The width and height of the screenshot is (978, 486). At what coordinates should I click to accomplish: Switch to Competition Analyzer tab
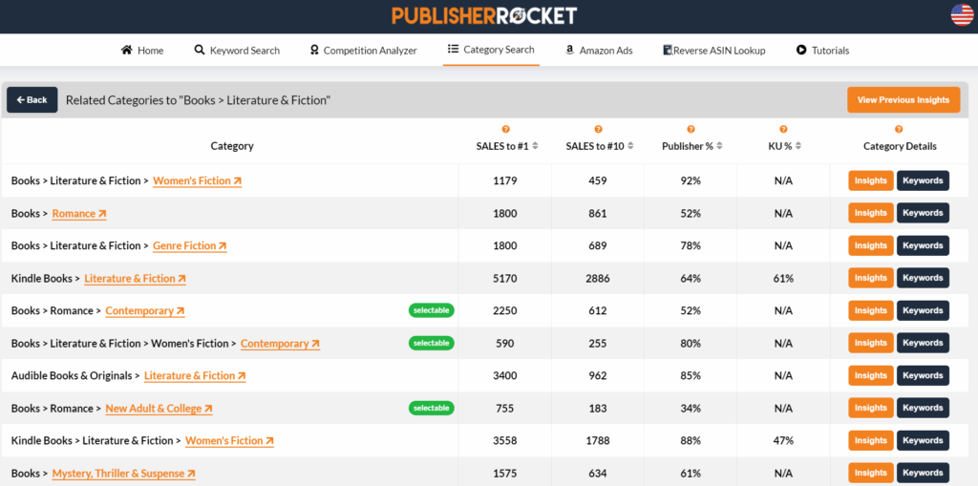point(363,51)
